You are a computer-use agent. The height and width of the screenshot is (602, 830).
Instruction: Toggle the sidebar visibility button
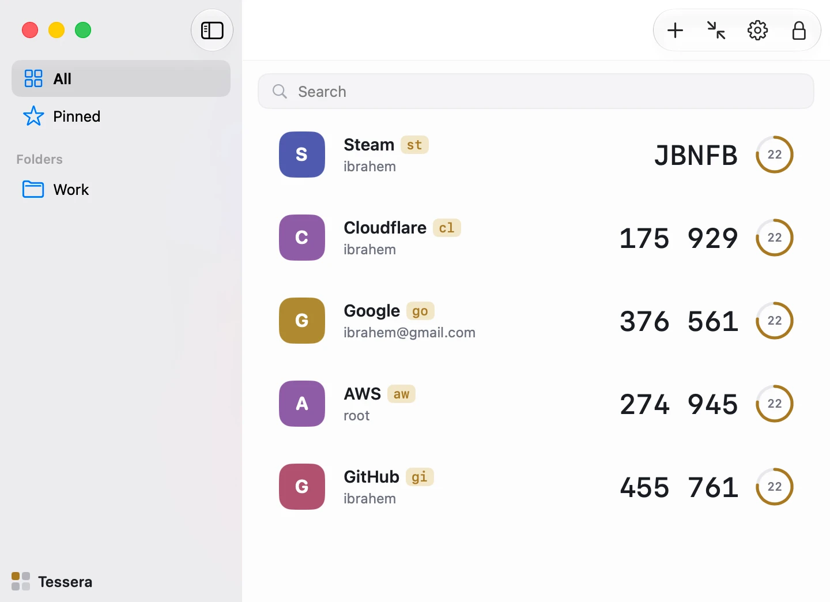[x=212, y=30]
